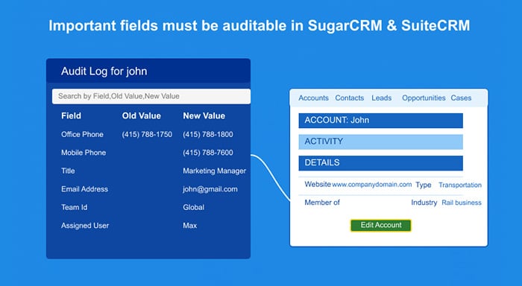
Task: Switch to the Contacts tab
Action: click(x=349, y=98)
